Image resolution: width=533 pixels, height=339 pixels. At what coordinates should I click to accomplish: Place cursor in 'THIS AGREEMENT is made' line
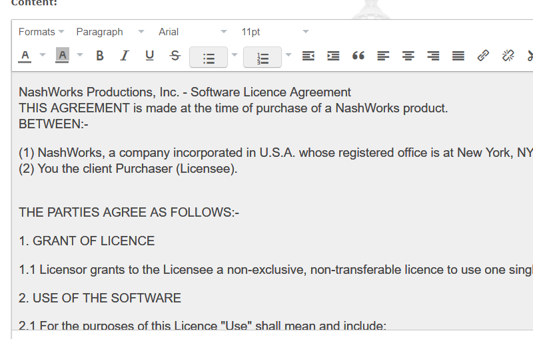[x=233, y=108]
